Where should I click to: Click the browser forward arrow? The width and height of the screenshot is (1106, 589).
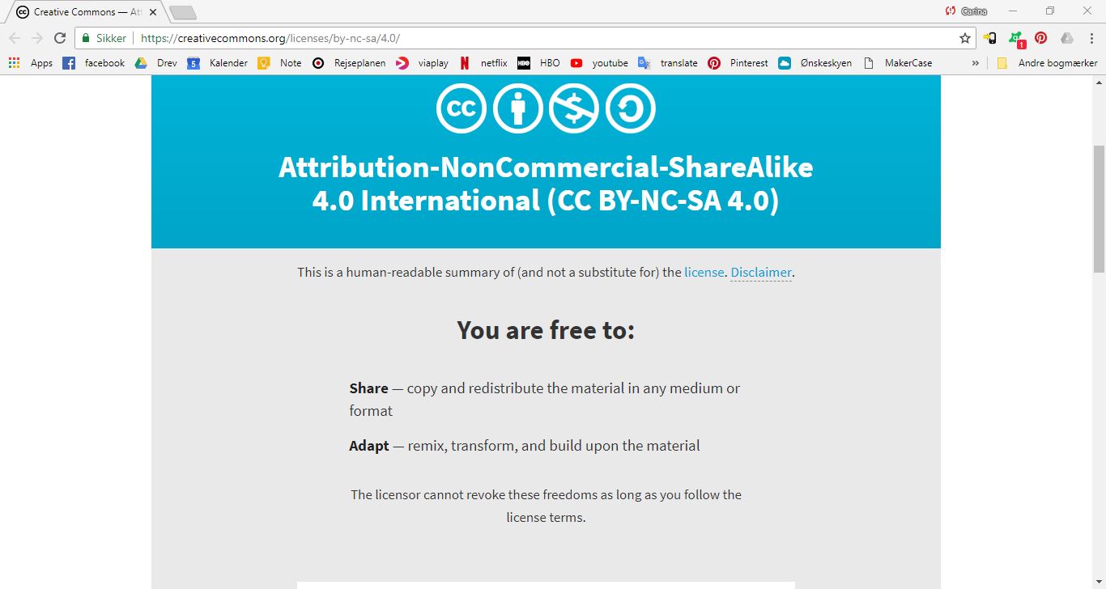pyautogui.click(x=37, y=38)
